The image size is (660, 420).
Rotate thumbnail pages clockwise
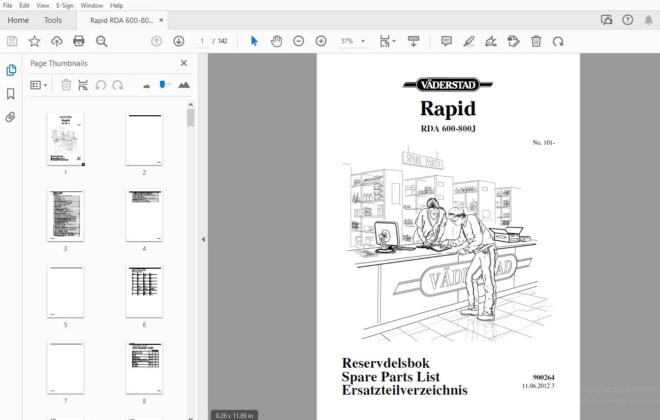click(118, 85)
